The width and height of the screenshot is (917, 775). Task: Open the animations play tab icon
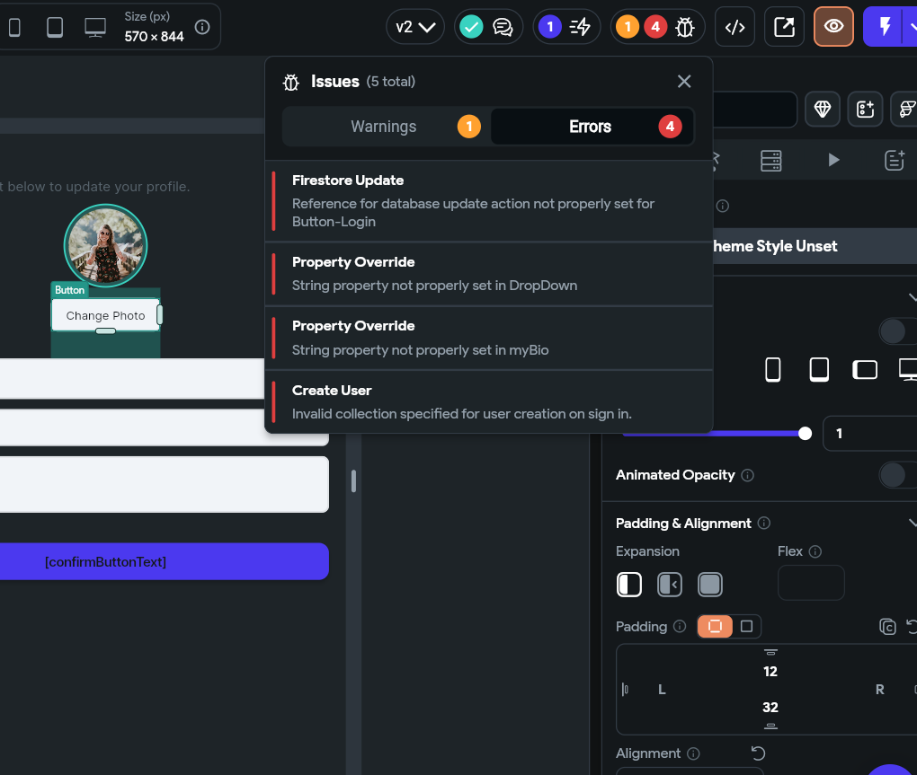click(833, 160)
